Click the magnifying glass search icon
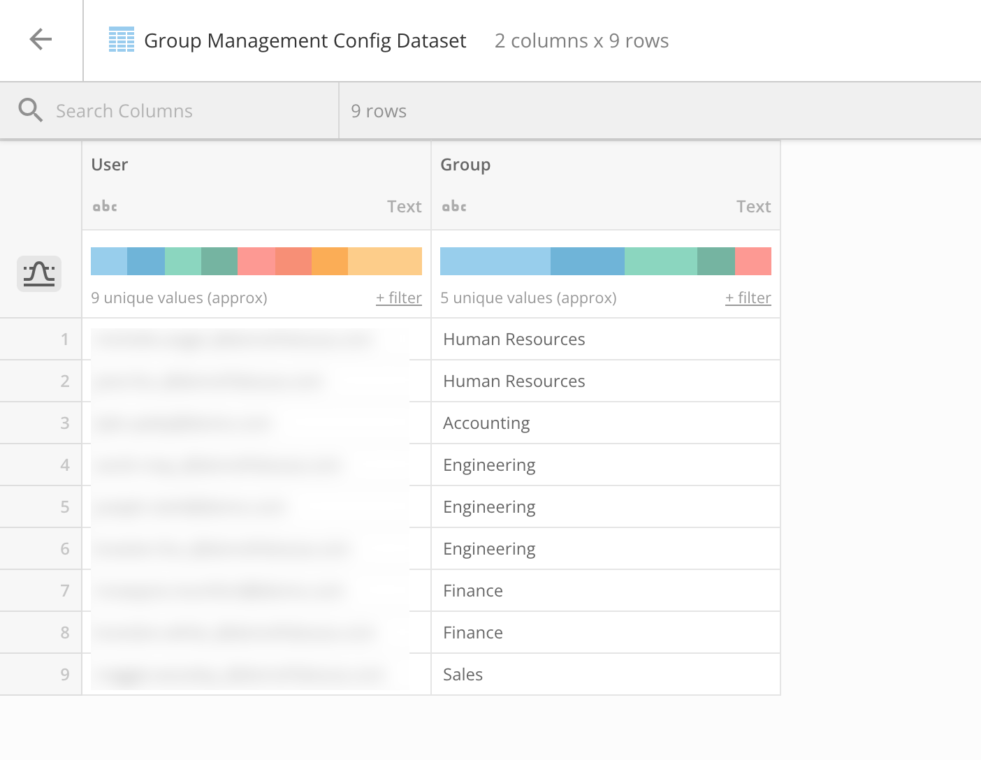 pyautogui.click(x=31, y=110)
